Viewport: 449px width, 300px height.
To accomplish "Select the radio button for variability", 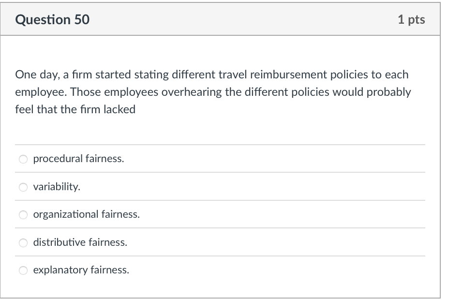I will [23, 187].
